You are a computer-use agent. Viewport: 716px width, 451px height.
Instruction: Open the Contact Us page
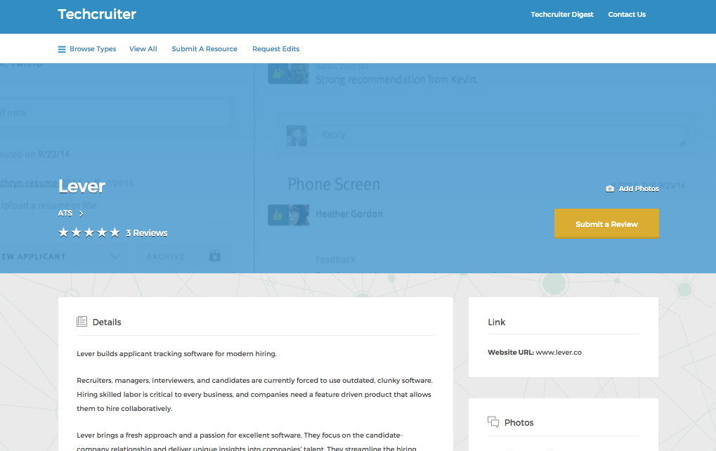(627, 15)
